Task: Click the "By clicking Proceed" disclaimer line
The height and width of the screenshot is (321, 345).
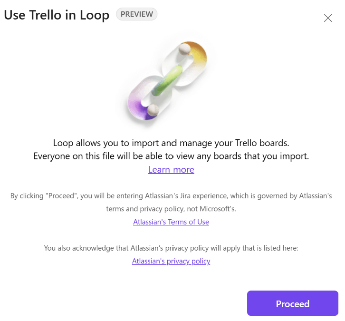Action: 171,196
